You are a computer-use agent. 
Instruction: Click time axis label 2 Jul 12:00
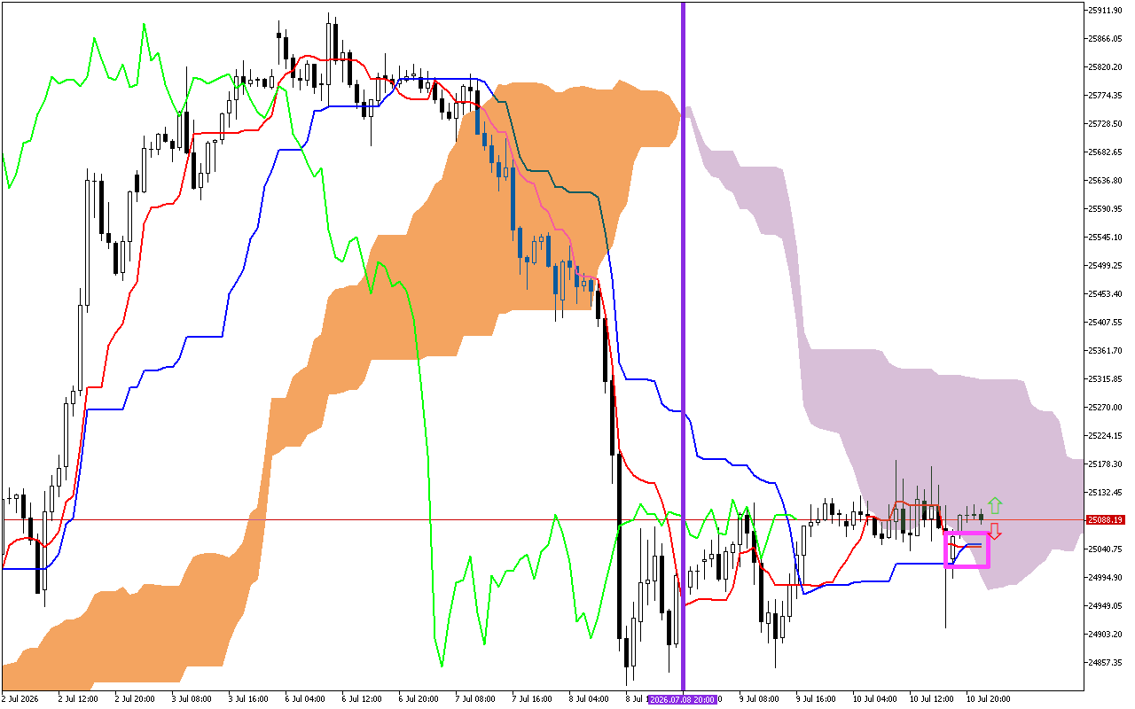(78, 698)
